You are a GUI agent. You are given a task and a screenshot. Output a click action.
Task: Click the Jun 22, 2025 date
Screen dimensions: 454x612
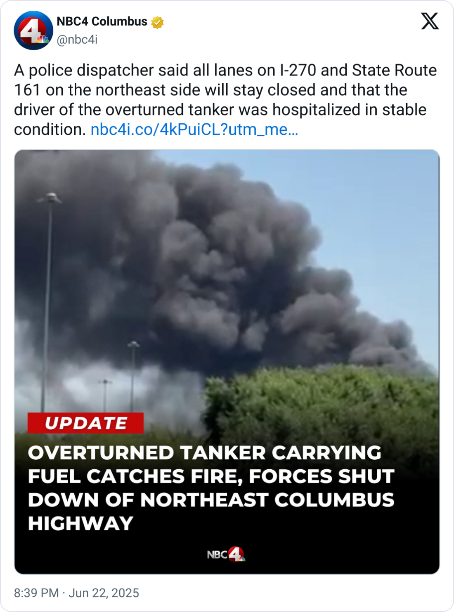(104, 593)
